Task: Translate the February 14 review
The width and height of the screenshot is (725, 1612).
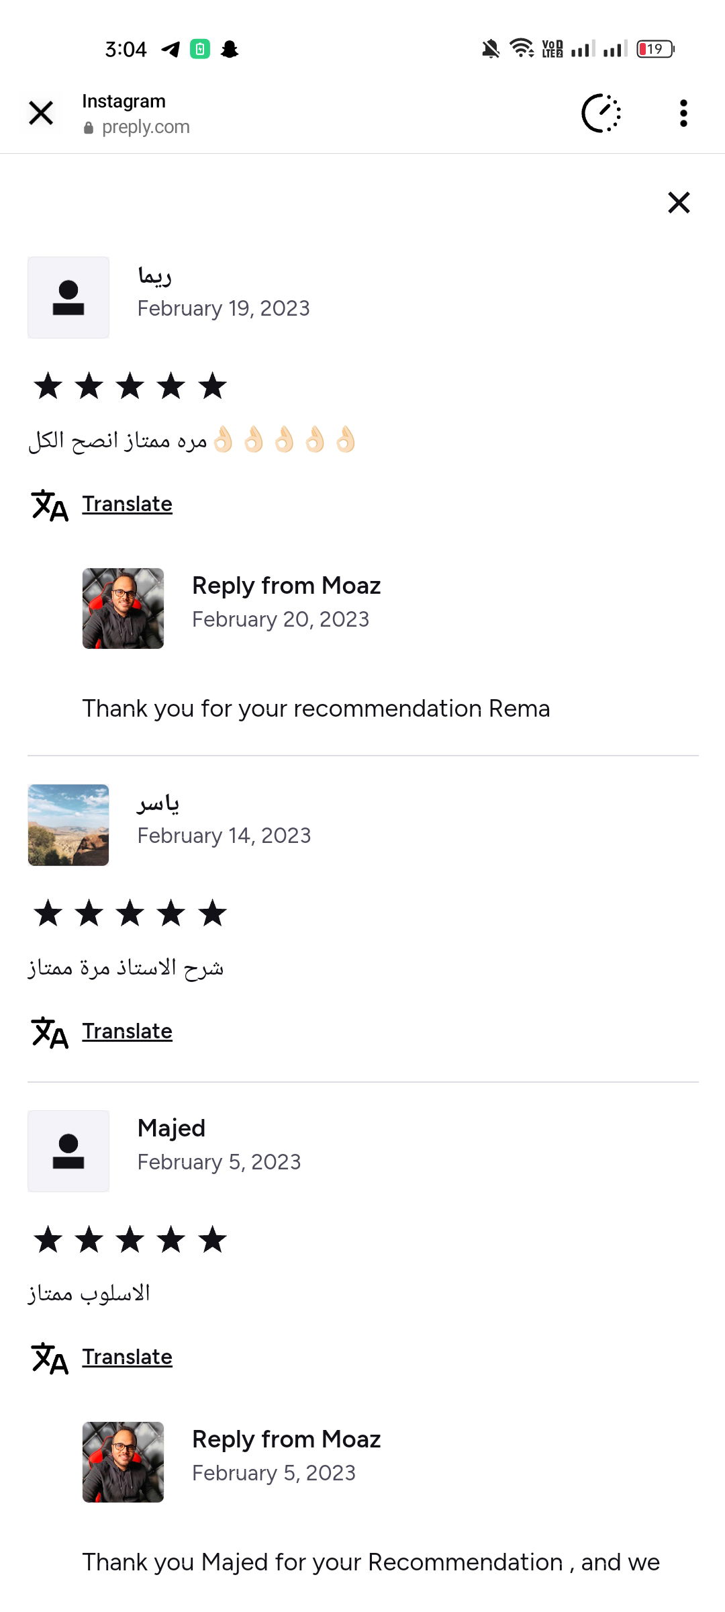Action: point(127,1031)
